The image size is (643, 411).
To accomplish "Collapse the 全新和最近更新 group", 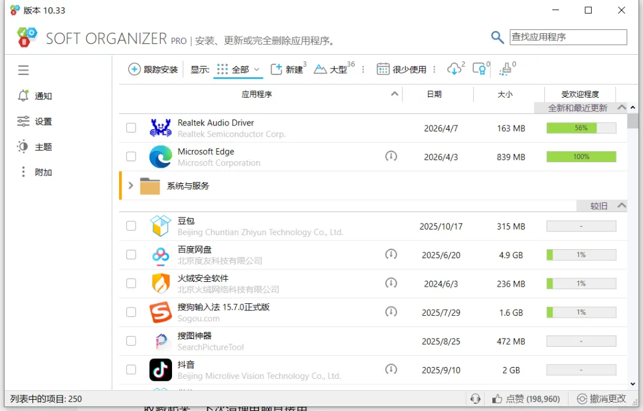I will pos(622,108).
